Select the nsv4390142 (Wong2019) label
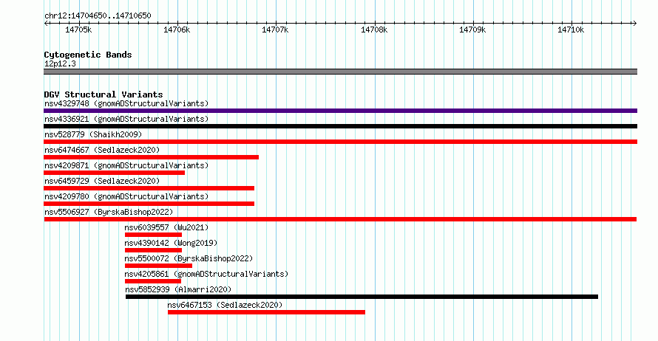The image size is (658, 341). click(x=171, y=243)
